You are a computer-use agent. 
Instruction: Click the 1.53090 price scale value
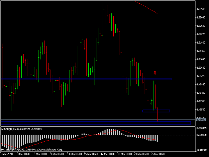(201, 17)
